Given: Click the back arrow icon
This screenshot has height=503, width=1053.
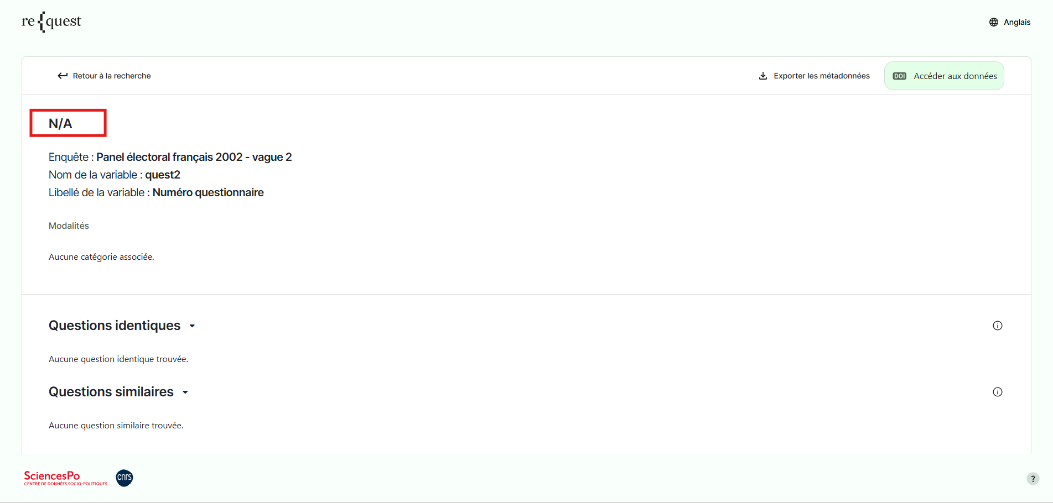Looking at the screenshot, I should click(x=63, y=76).
